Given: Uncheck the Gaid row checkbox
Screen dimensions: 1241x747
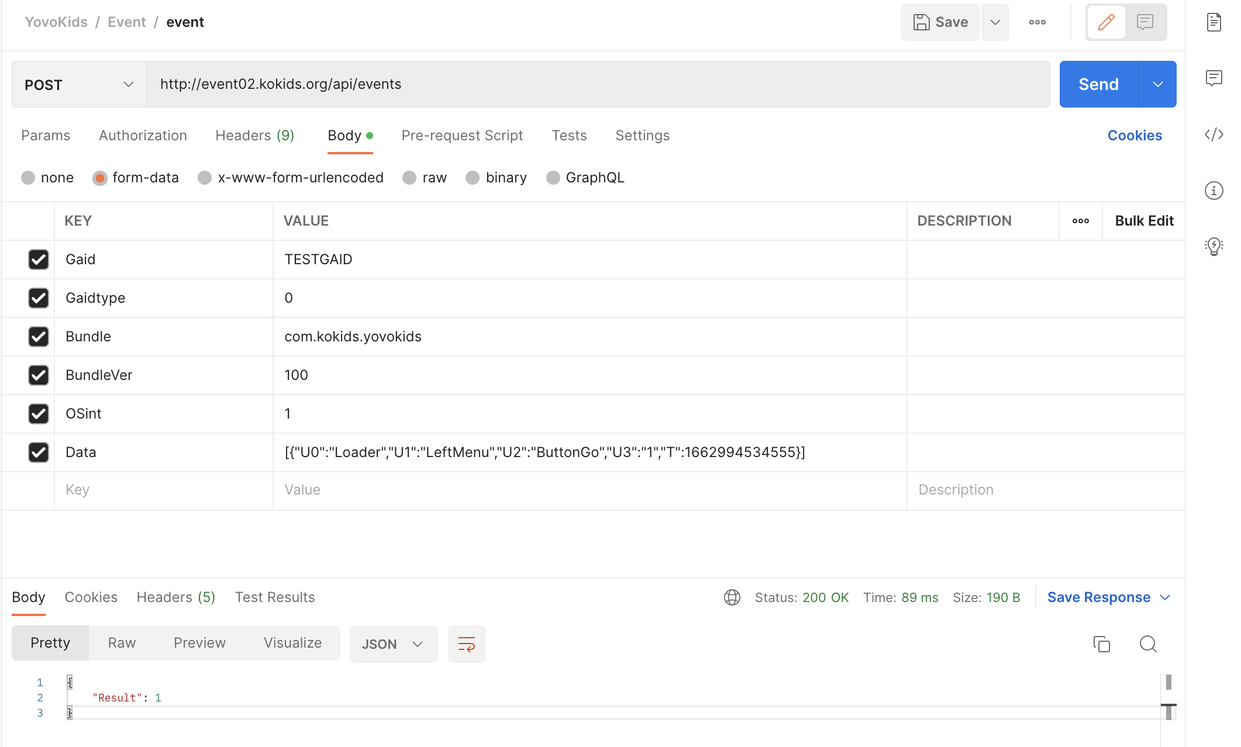Looking at the screenshot, I should tap(39, 260).
